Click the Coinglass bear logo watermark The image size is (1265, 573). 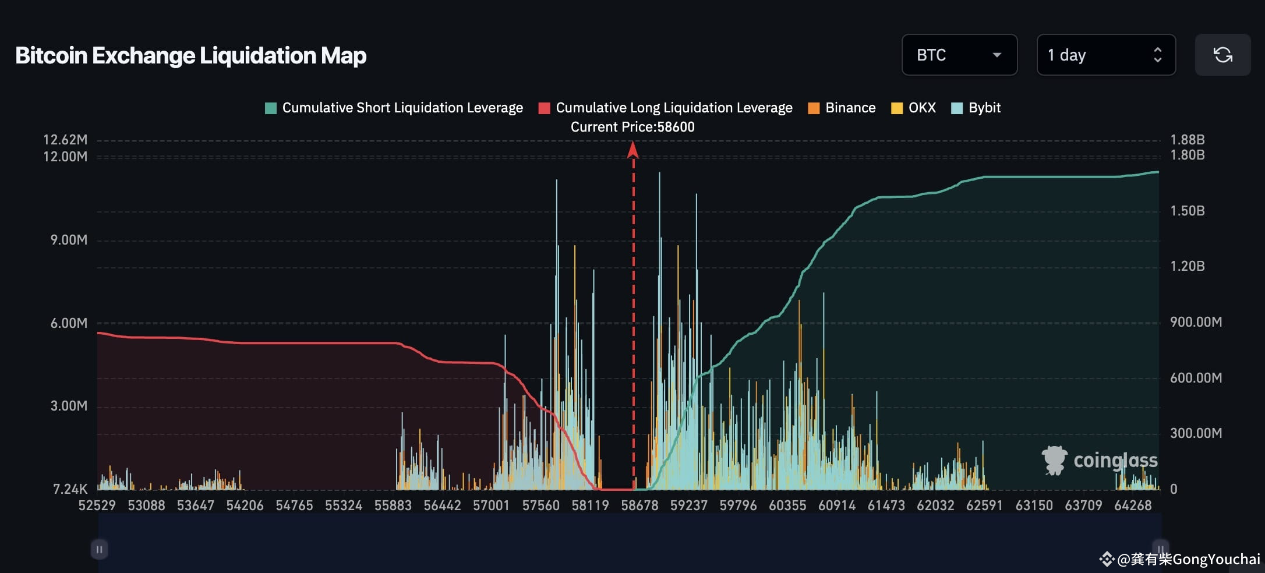tap(1054, 460)
